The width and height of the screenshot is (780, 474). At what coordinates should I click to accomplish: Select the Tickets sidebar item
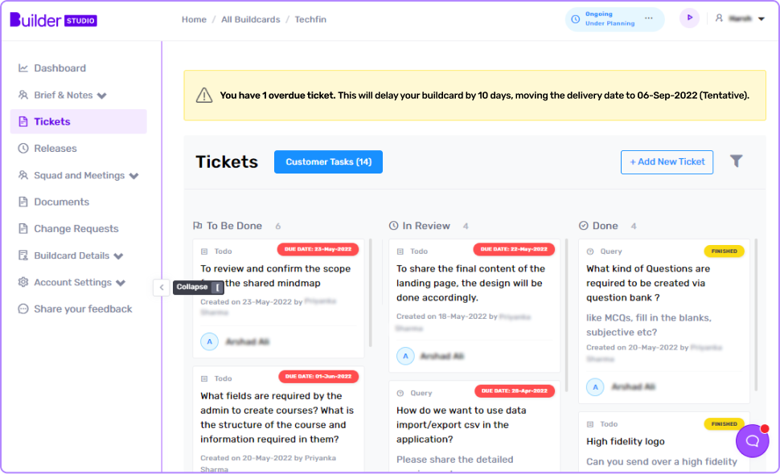(x=79, y=122)
